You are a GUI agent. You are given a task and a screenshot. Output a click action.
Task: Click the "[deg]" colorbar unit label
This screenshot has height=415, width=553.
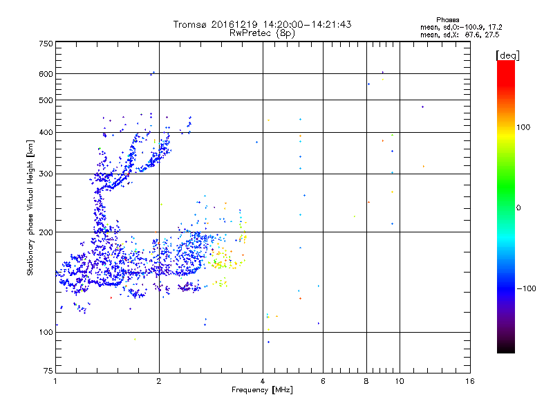pos(507,55)
